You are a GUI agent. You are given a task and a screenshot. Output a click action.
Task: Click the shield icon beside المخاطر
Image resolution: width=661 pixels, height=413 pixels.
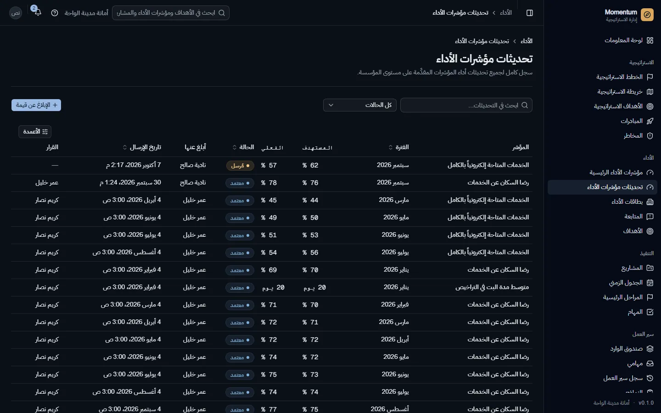(650, 136)
